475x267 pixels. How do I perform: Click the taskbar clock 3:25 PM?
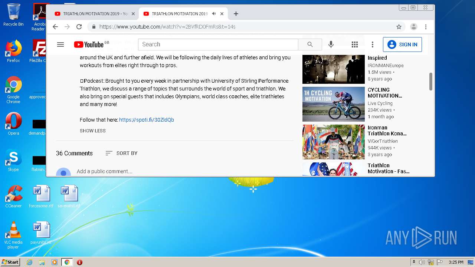coord(456,262)
